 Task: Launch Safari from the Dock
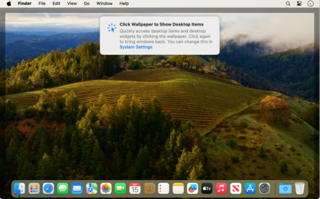click(48, 188)
